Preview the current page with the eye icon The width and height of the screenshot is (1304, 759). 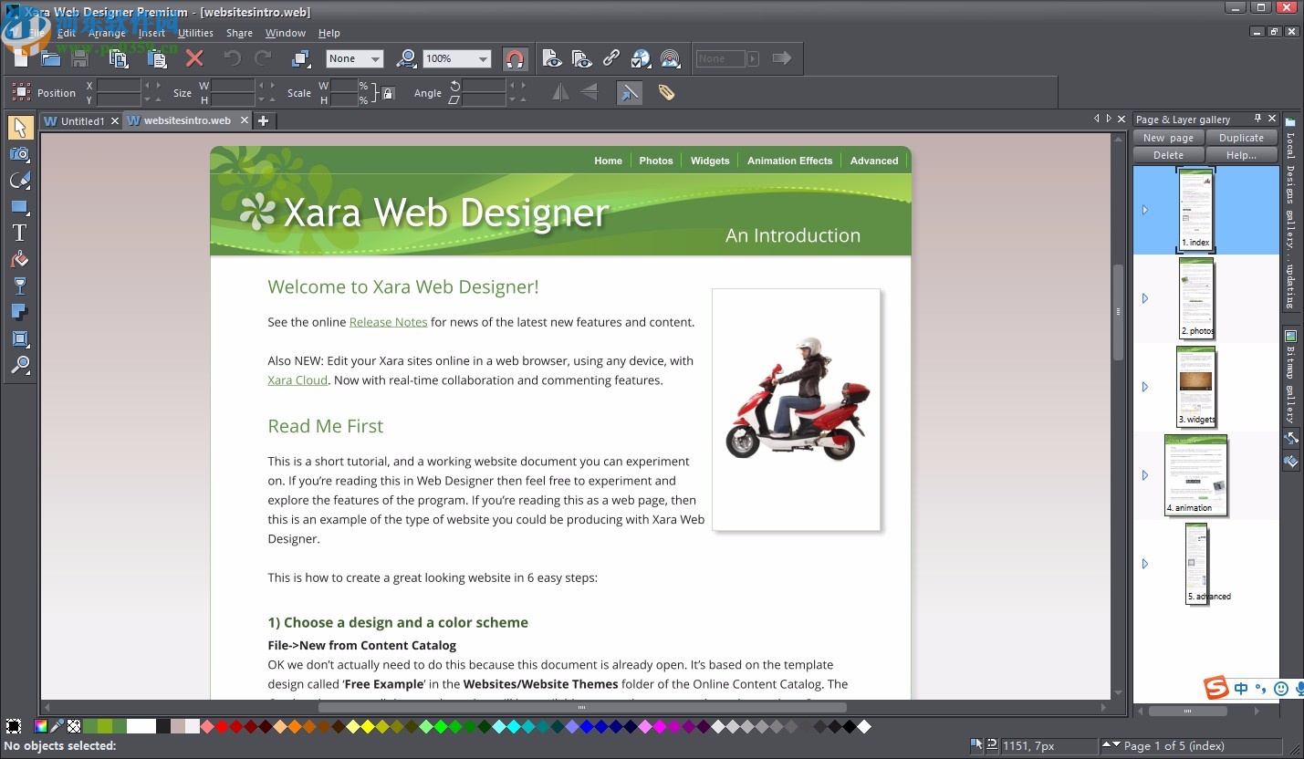pyautogui.click(x=552, y=57)
